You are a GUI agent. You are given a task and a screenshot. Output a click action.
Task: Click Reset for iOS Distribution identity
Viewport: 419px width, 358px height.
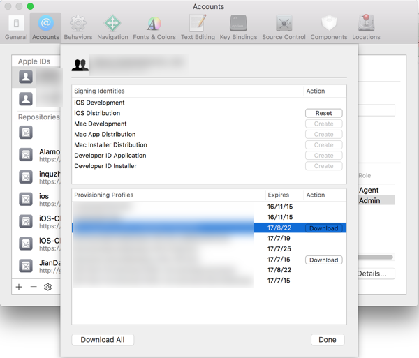tap(323, 113)
